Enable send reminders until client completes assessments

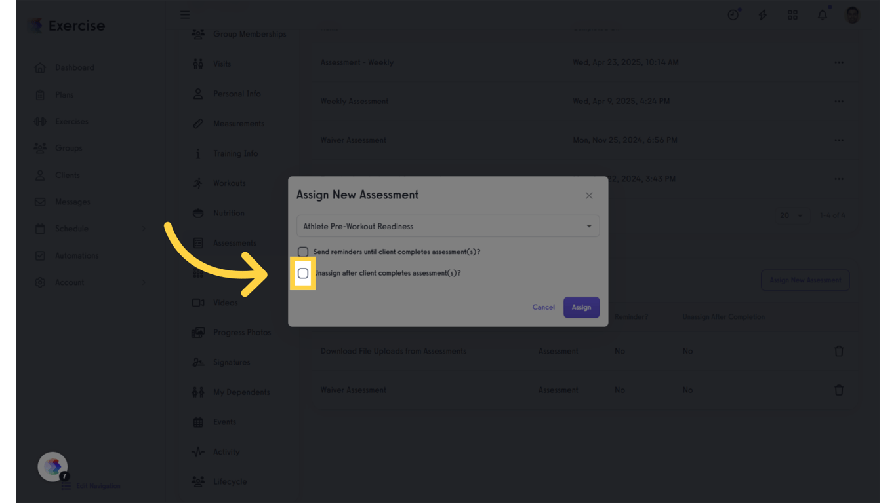303,251
